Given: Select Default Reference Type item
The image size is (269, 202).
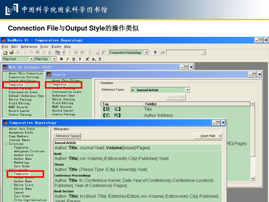Looking at the screenshot, I should pyautogui.click(x=26, y=96).
